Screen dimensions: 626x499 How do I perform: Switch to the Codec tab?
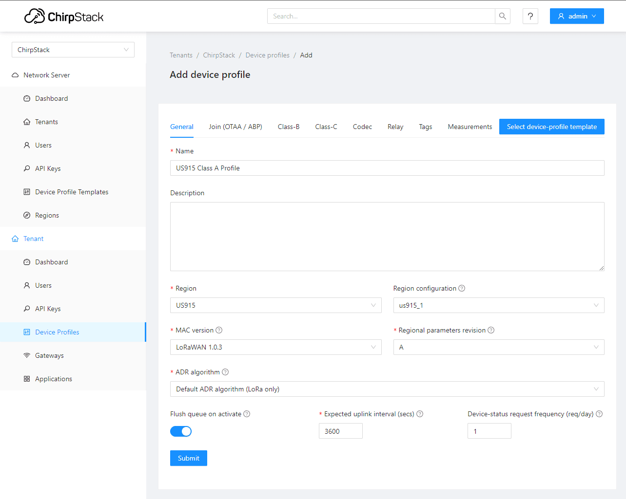pyautogui.click(x=362, y=127)
